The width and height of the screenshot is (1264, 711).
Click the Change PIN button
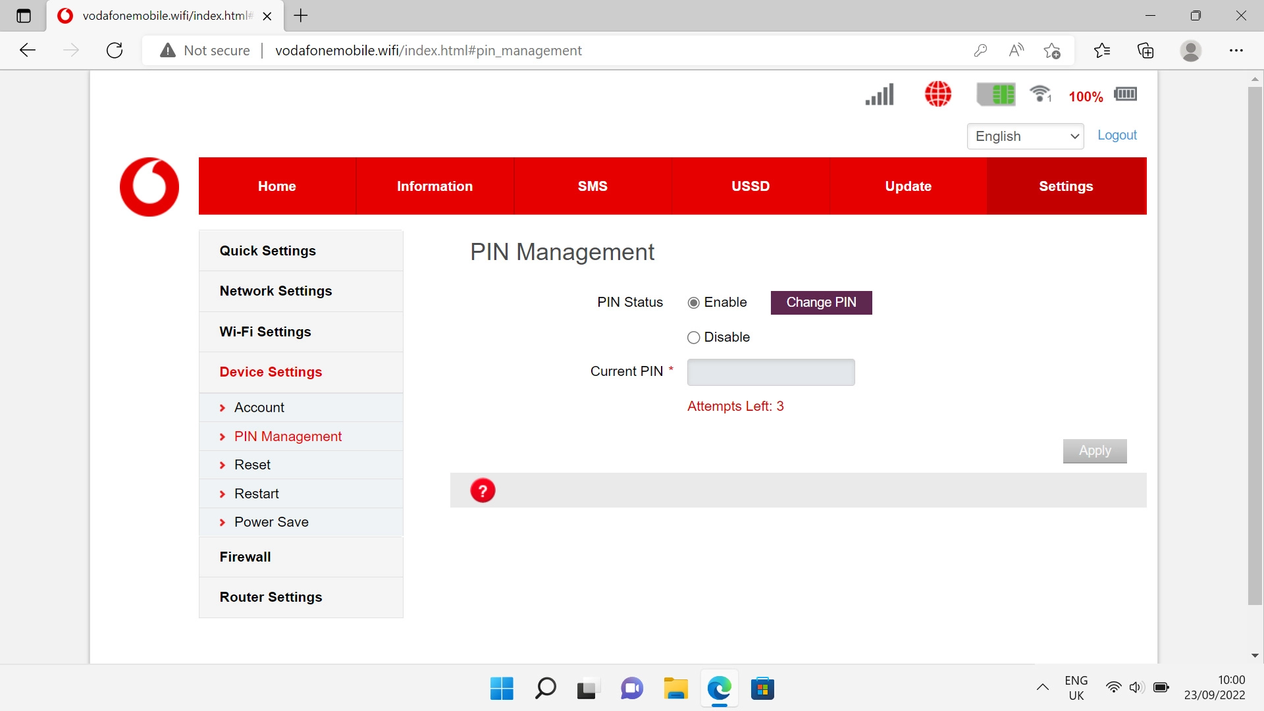click(x=821, y=303)
